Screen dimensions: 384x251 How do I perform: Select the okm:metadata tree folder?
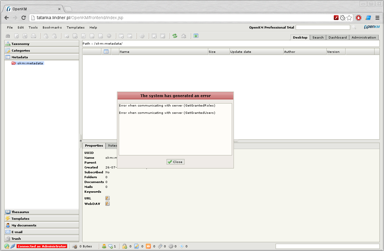(x=30, y=63)
